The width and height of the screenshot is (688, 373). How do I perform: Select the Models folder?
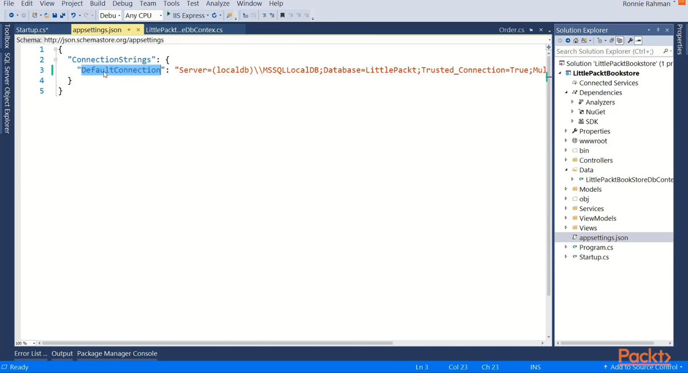coord(590,189)
